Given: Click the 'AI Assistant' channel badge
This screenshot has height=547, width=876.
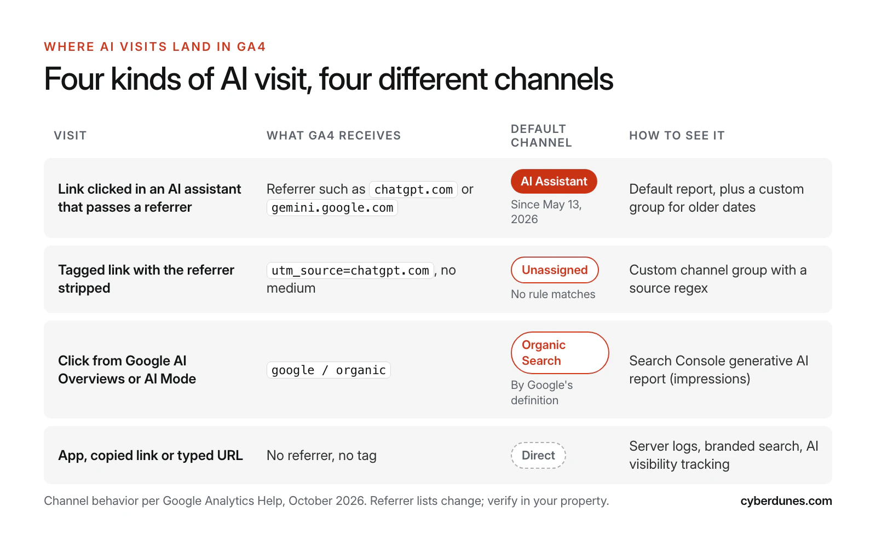Looking at the screenshot, I should (554, 182).
